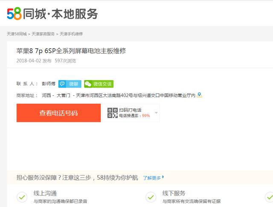
Task: Click 与商家的沟通确保都已录音 description
Action: pyautogui.click(x=60, y=201)
